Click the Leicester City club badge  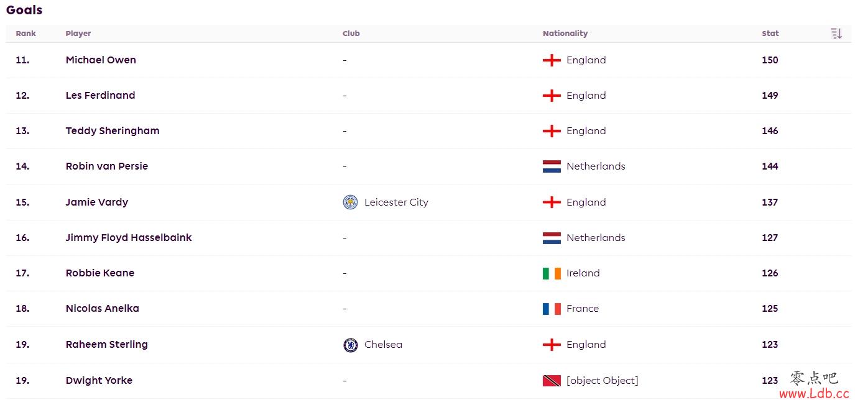pyautogui.click(x=351, y=202)
